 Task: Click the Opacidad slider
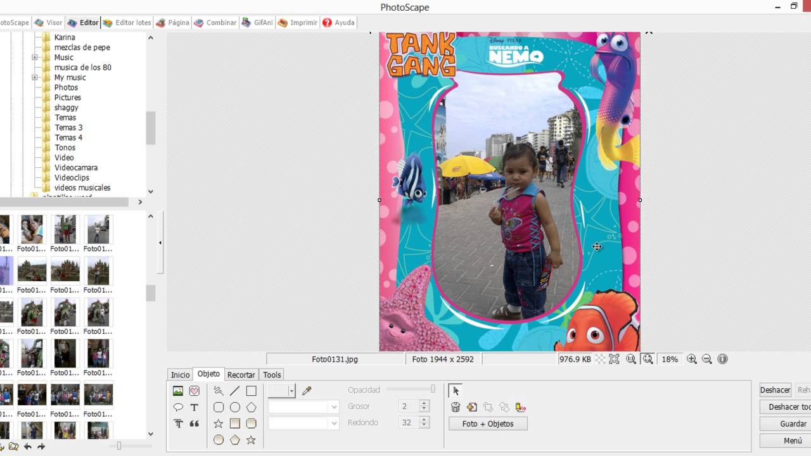[411, 389]
